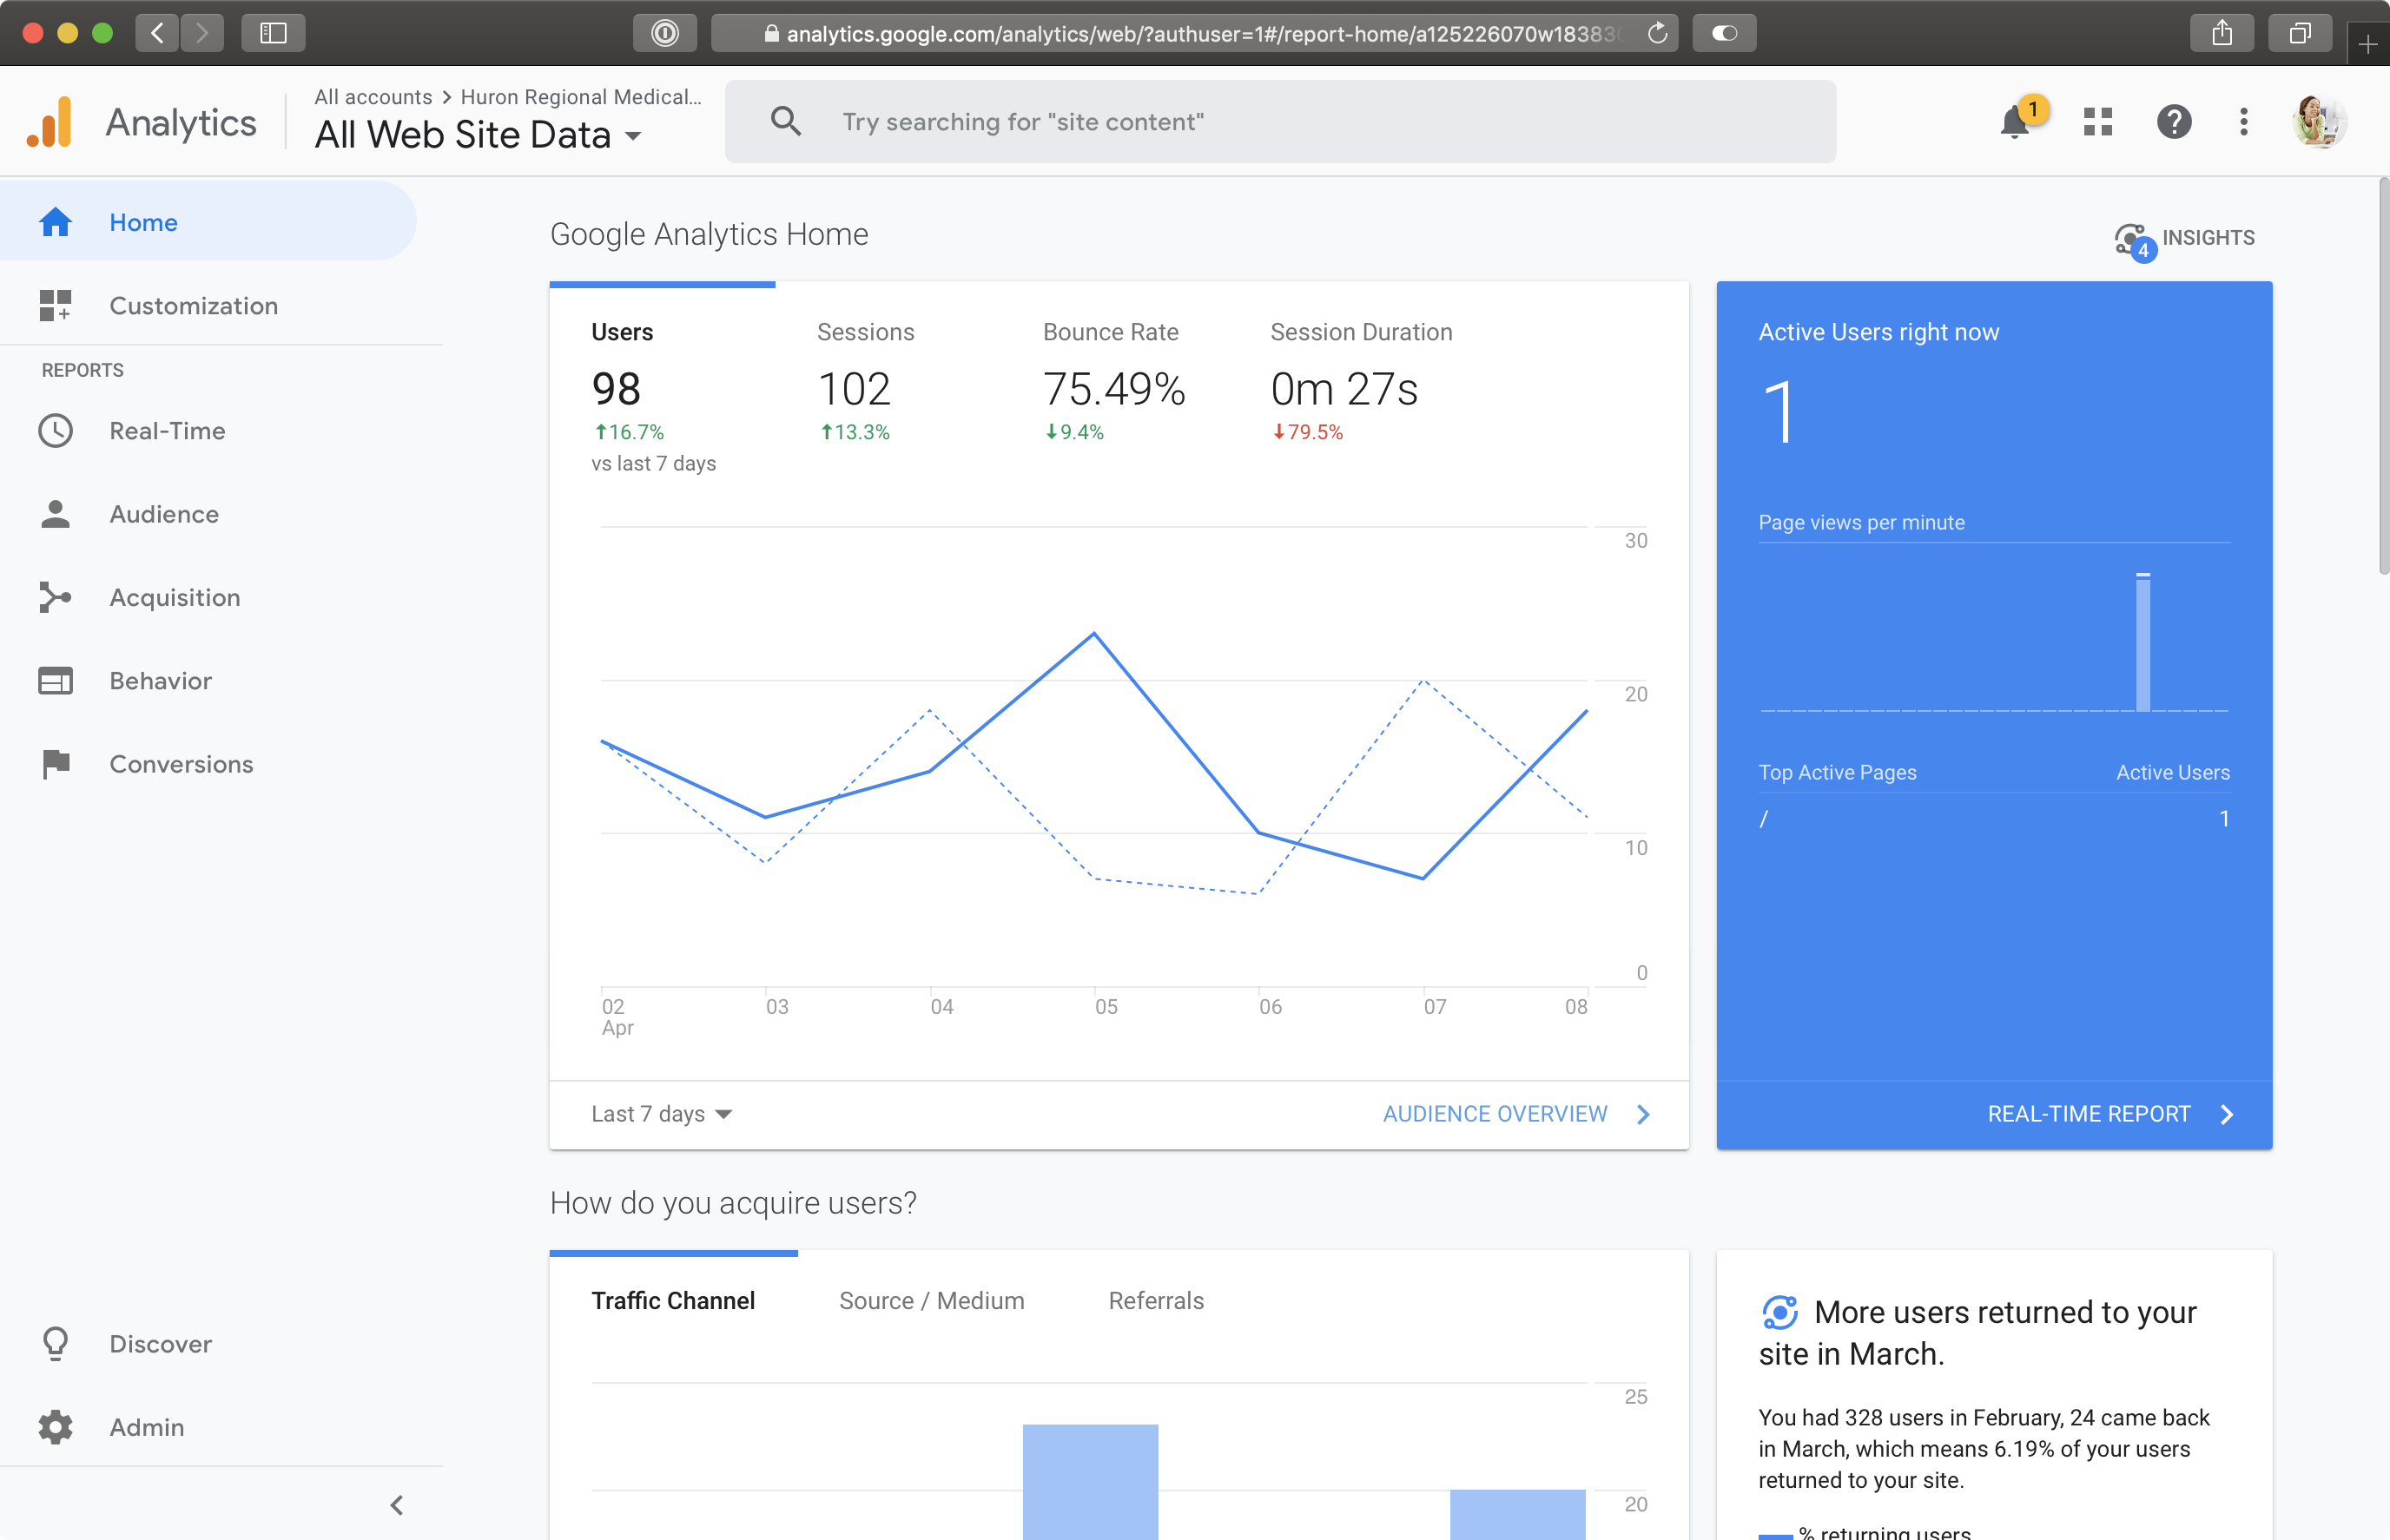The width and height of the screenshot is (2390, 1540).
Task: Open the All Web Site Data dropdown
Action: pyautogui.click(x=477, y=135)
